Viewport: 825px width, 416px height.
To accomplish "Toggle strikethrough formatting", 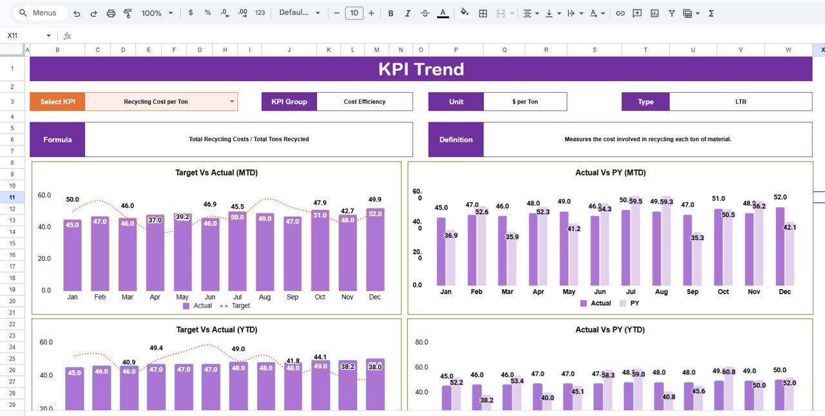I will point(424,13).
